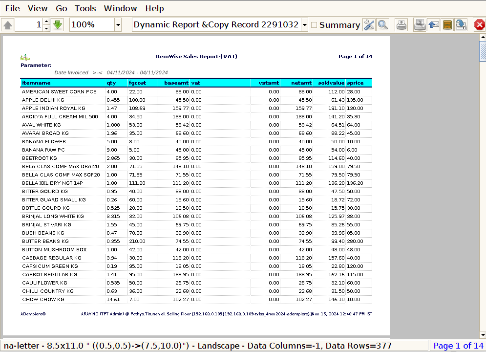Click the 'ItemWise Sales Report-(VAT)' title
The width and height of the screenshot is (486, 352).
pos(196,56)
